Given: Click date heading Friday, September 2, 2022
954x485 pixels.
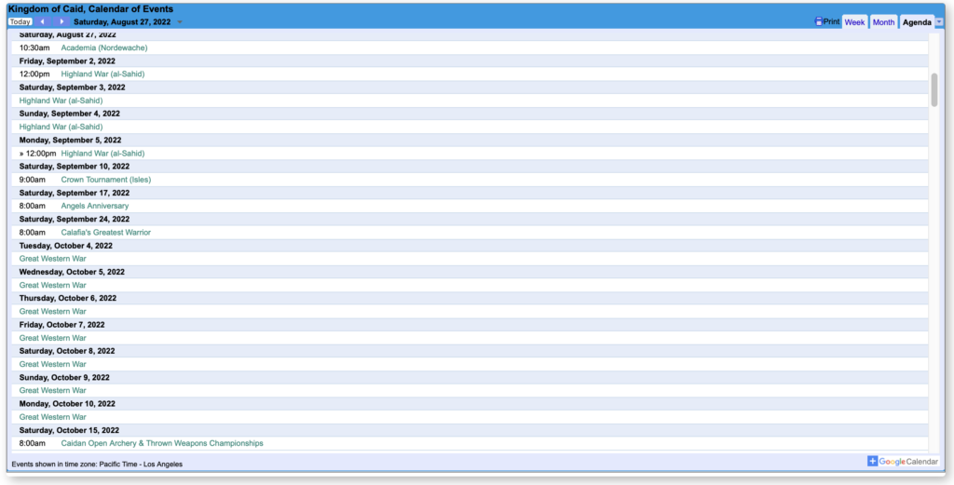Looking at the screenshot, I should point(67,61).
